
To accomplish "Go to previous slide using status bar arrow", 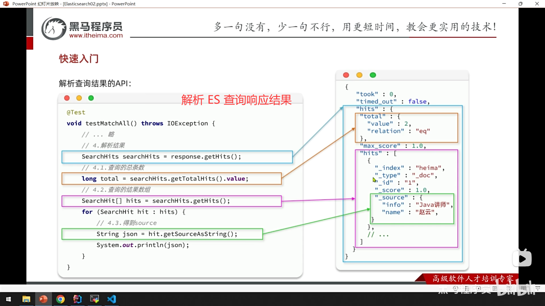I will (x=456, y=288).
